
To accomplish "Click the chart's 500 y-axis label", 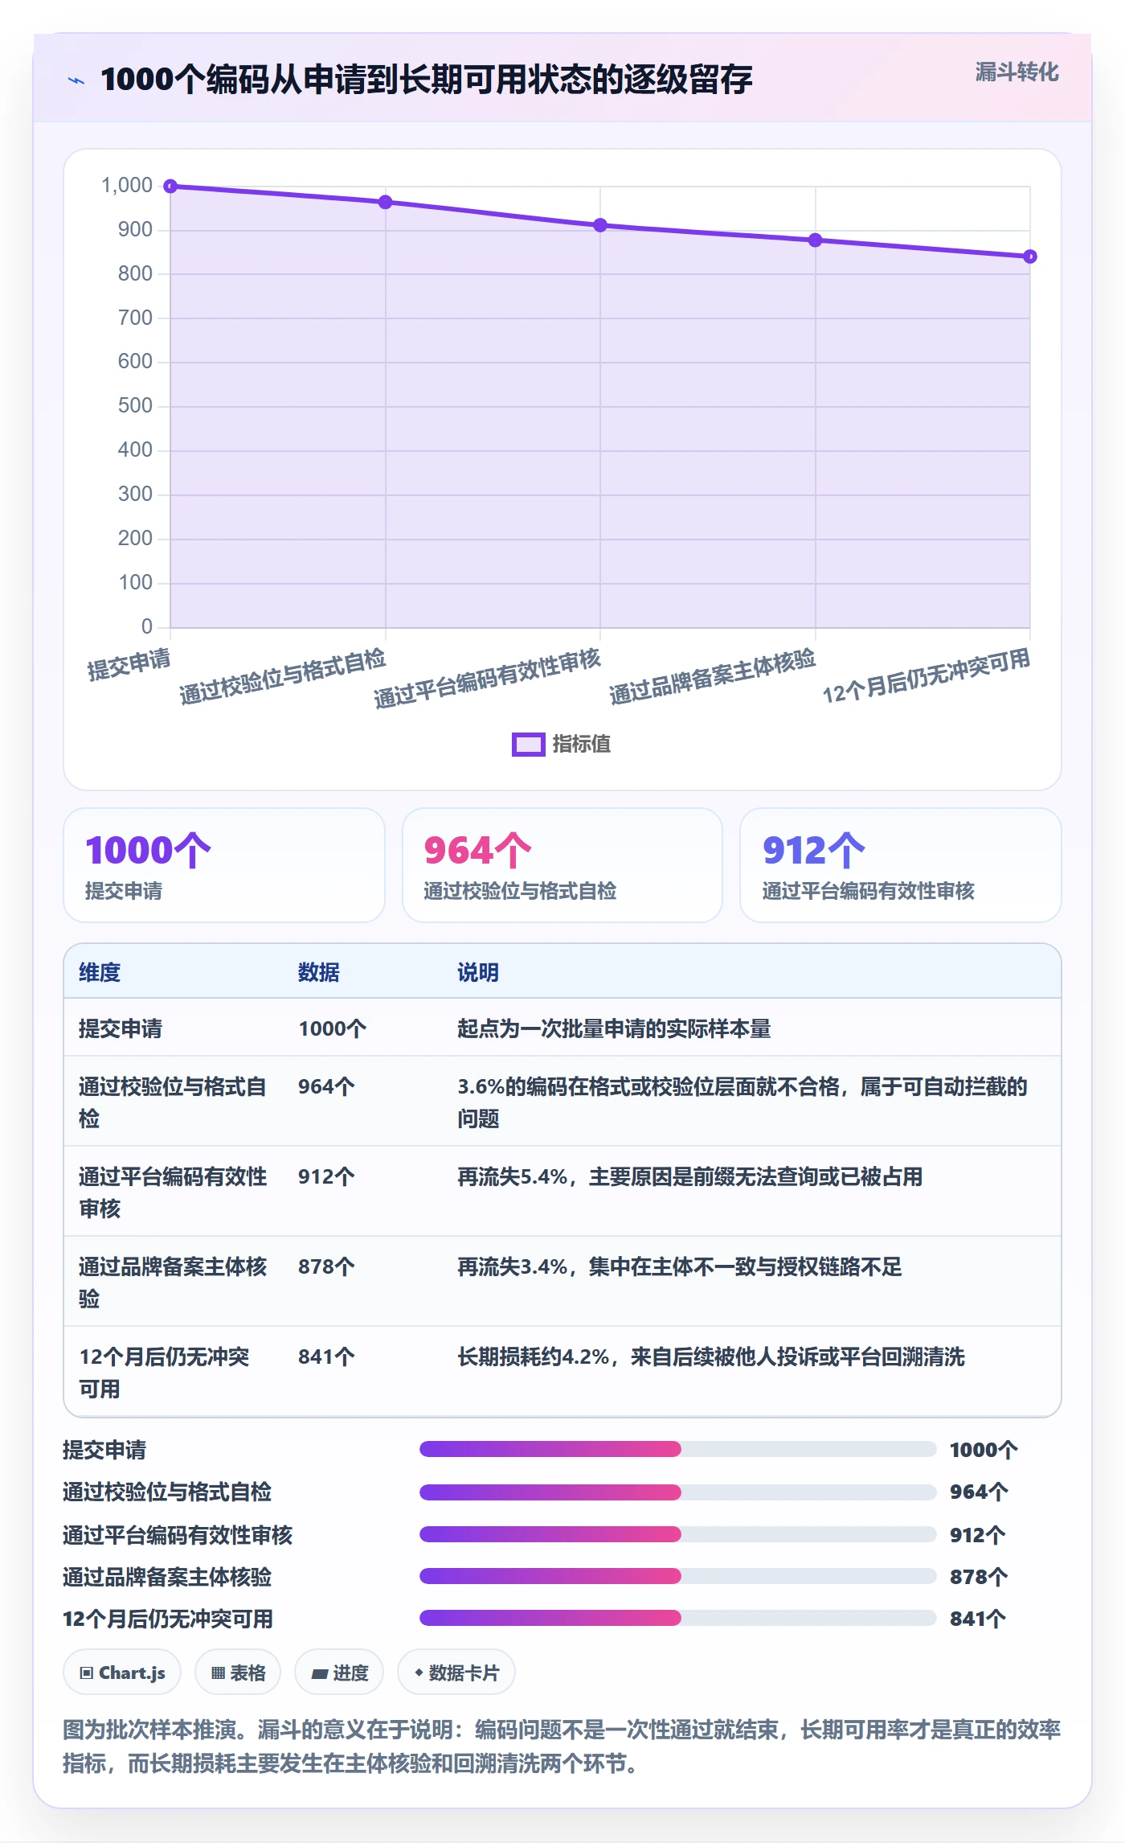I will (x=135, y=405).
